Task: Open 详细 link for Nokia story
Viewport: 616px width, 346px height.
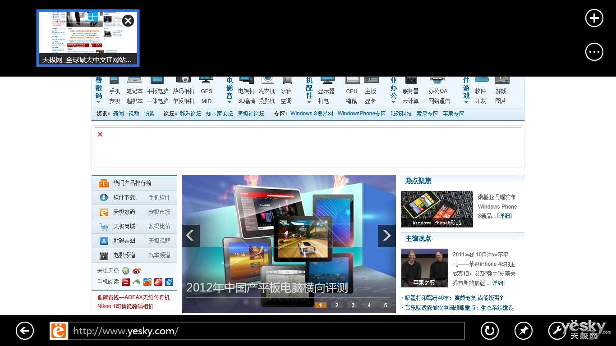Action: [504, 216]
